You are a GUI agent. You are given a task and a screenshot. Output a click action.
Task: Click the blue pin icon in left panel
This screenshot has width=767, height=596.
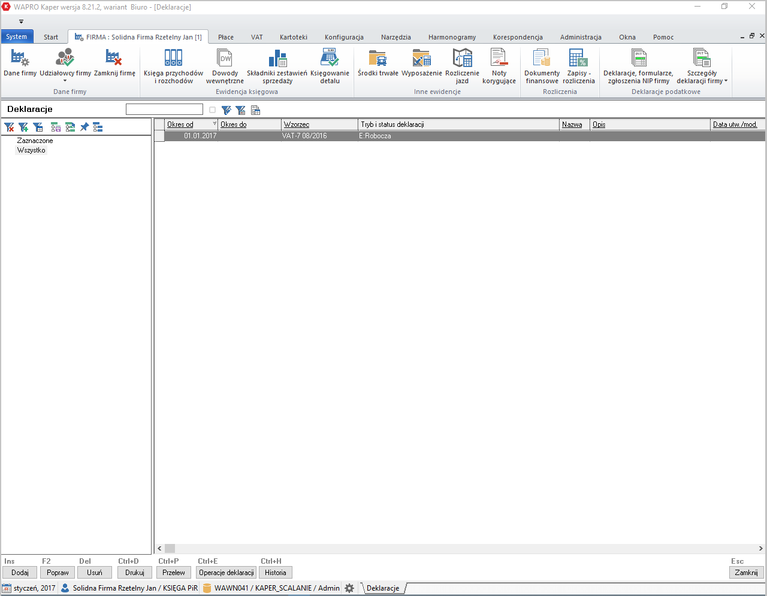(x=84, y=127)
